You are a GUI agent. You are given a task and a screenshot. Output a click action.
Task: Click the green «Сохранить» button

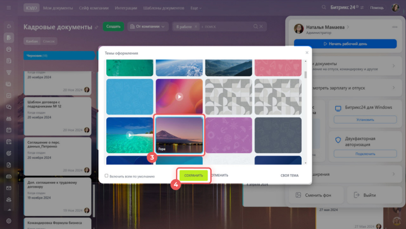pos(194,175)
